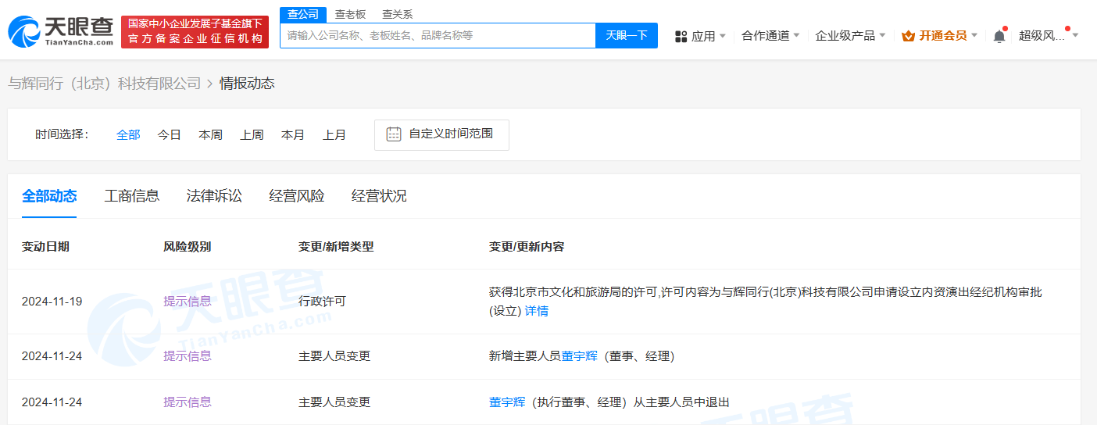Switch to the 经营风险 tab
Image resolution: width=1097 pixels, height=425 pixels.
tap(297, 196)
